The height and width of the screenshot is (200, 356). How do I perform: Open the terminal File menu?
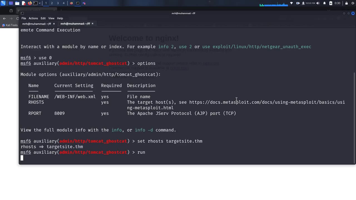point(24,18)
